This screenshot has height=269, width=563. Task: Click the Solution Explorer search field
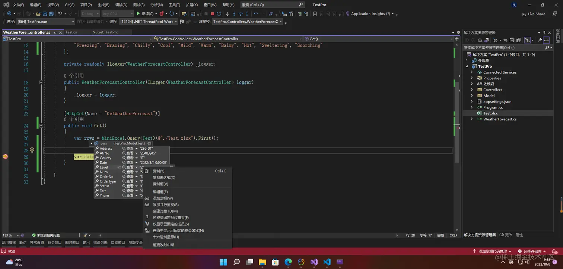point(508,48)
